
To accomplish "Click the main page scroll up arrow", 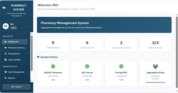I will (x=177, y=15).
